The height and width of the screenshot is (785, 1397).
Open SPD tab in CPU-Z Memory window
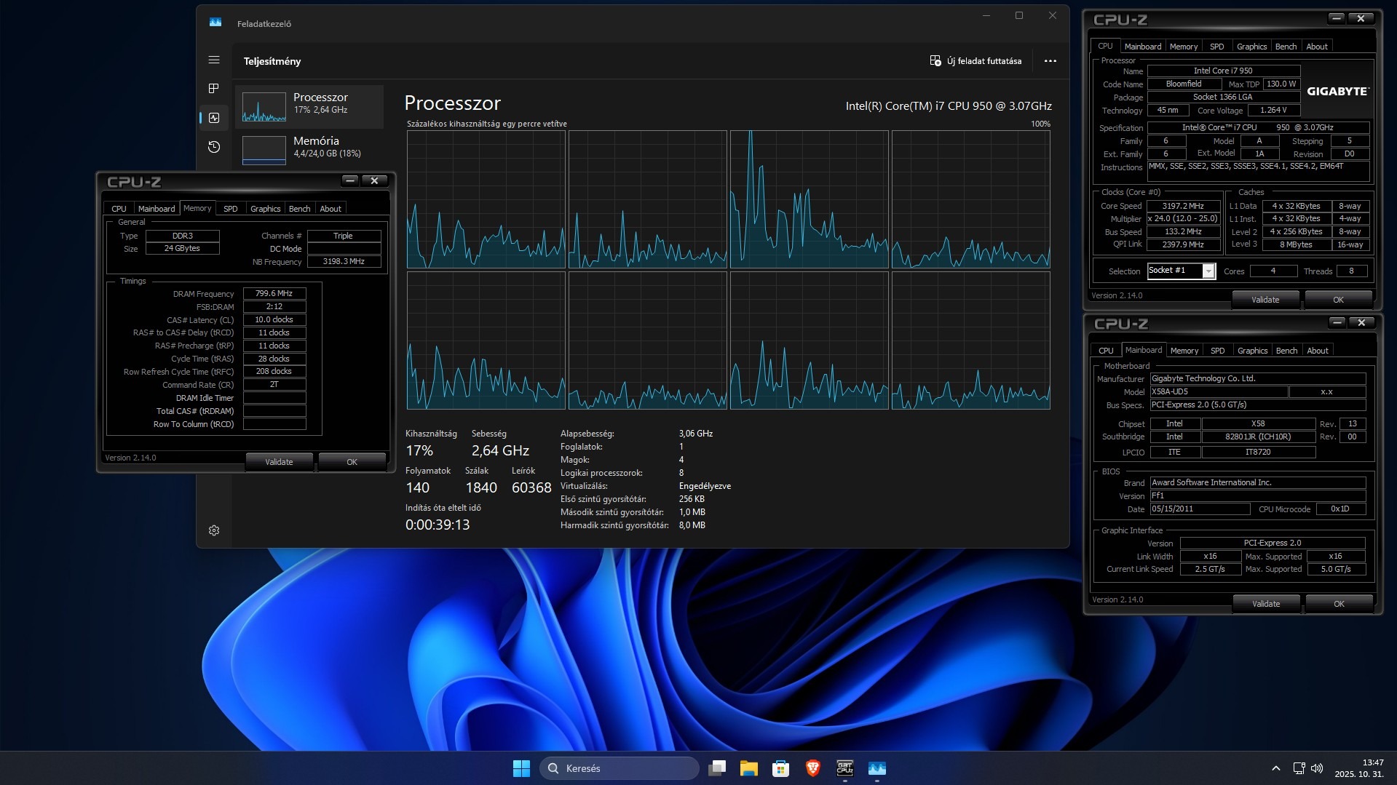(230, 209)
